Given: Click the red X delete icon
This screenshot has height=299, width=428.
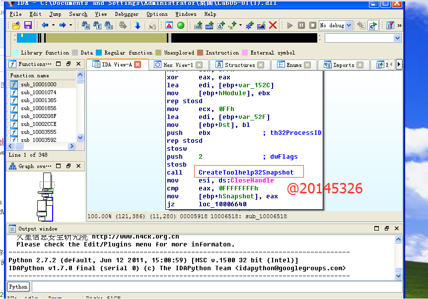Looking at the screenshot, I should click(x=273, y=25).
